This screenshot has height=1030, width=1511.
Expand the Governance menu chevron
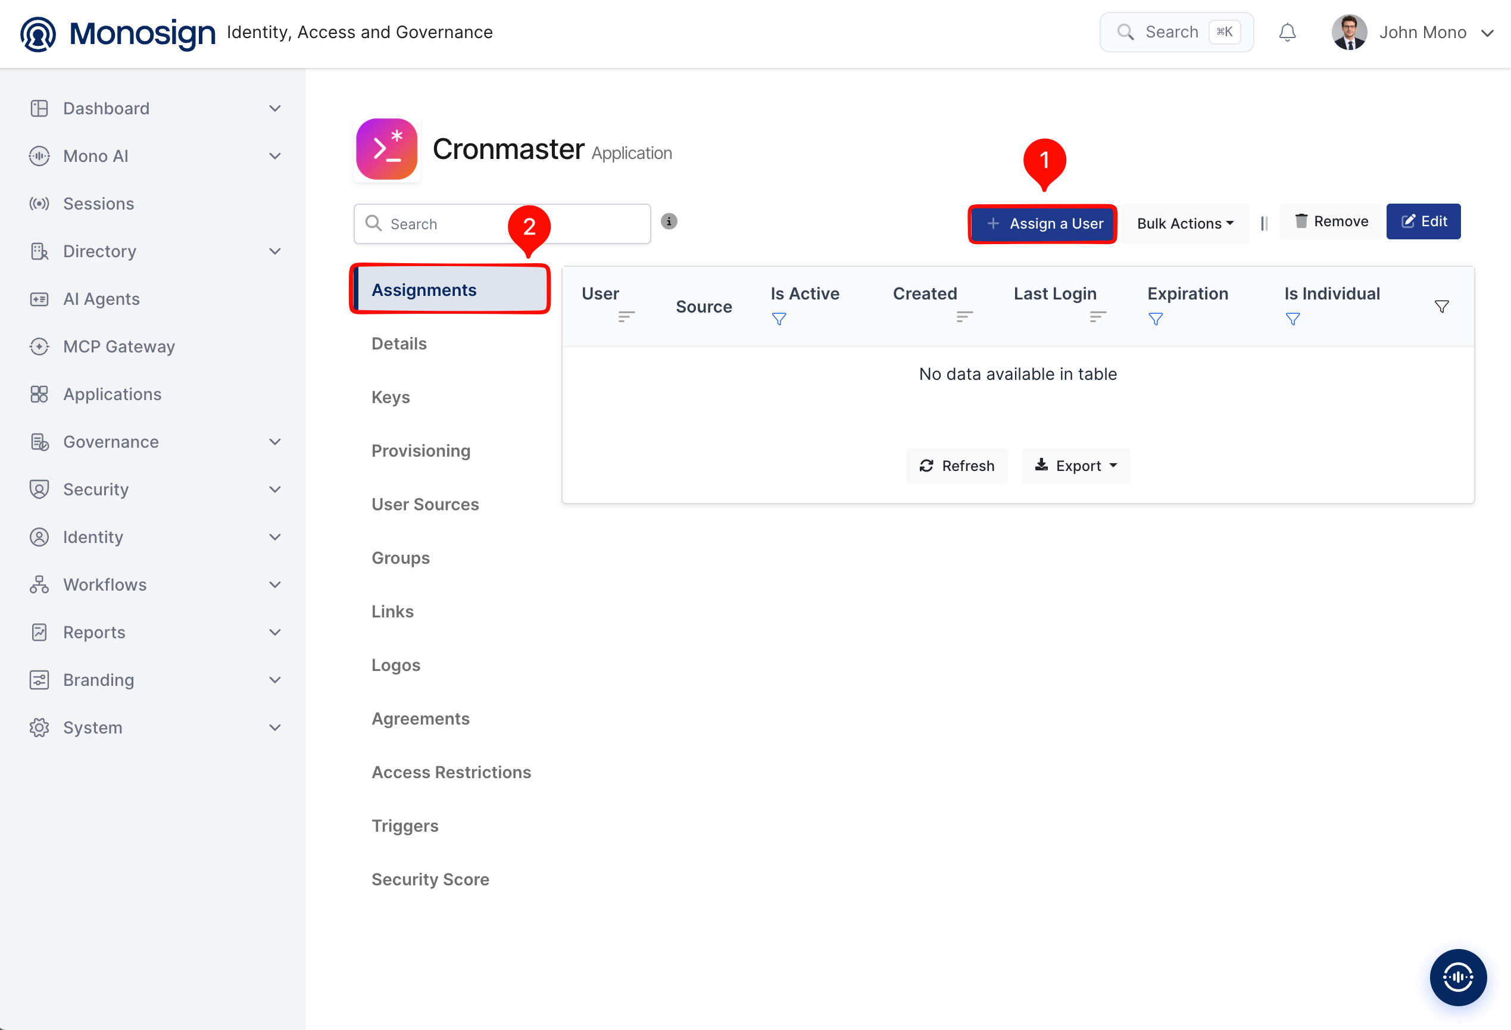point(275,442)
